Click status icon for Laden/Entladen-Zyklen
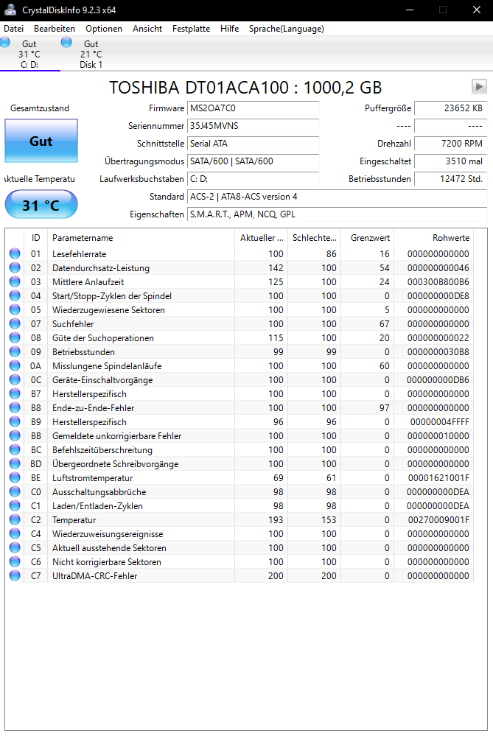This screenshot has width=493, height=736. click(15, 505)
